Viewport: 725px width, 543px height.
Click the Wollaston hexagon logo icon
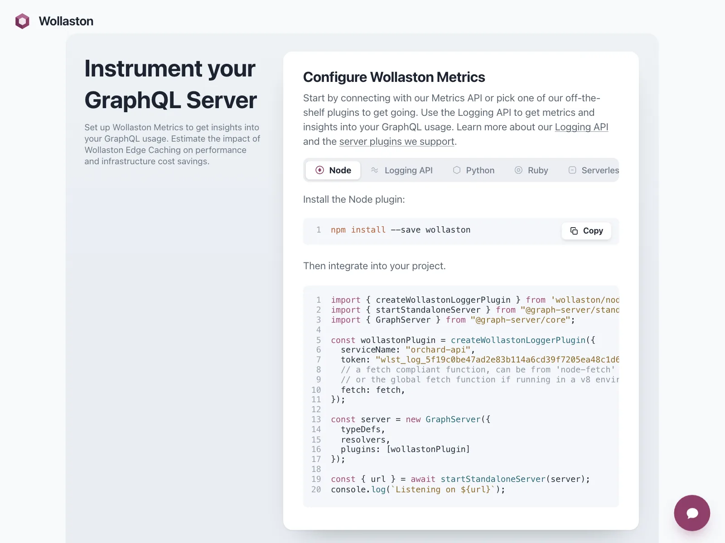point(22,21)
